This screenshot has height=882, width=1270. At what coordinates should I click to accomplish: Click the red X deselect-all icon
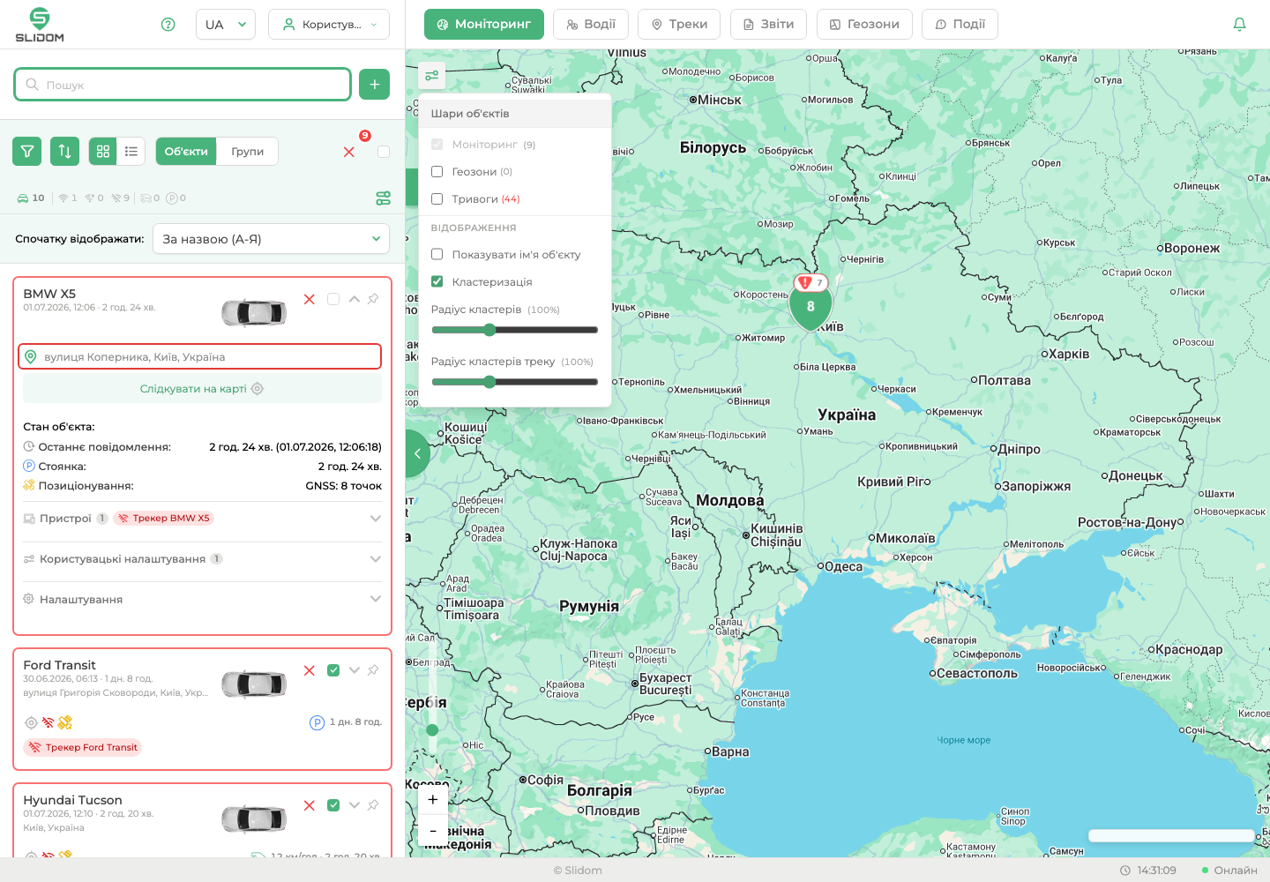click(349, 152)
